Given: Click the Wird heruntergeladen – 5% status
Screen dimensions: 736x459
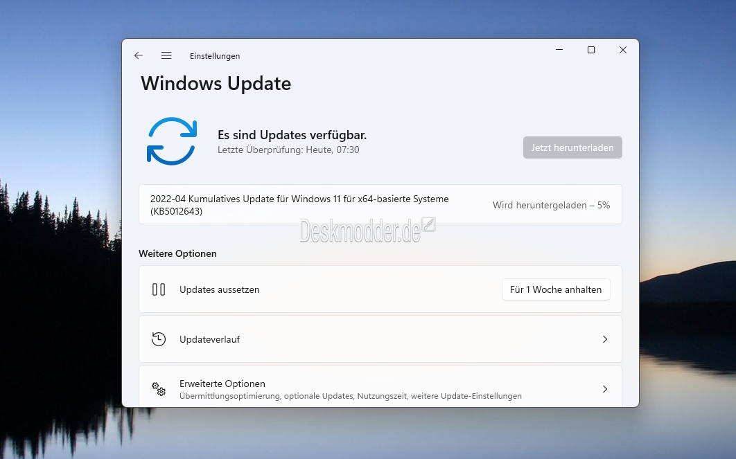Looking at the screenshot, I should 551,205.
